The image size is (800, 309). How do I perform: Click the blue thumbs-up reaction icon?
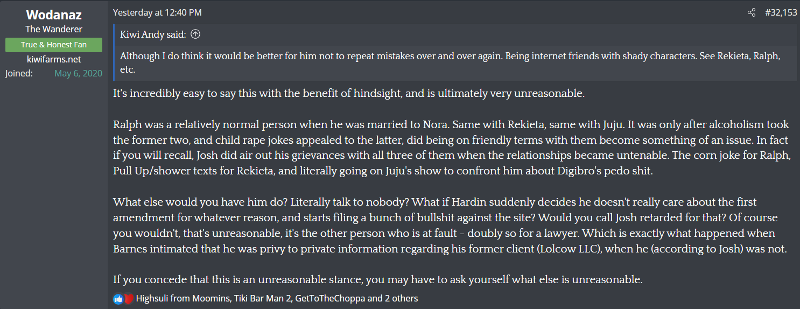[x=118, y=298]
